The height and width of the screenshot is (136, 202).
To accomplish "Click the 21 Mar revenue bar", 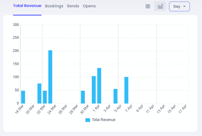I will 39,93.
